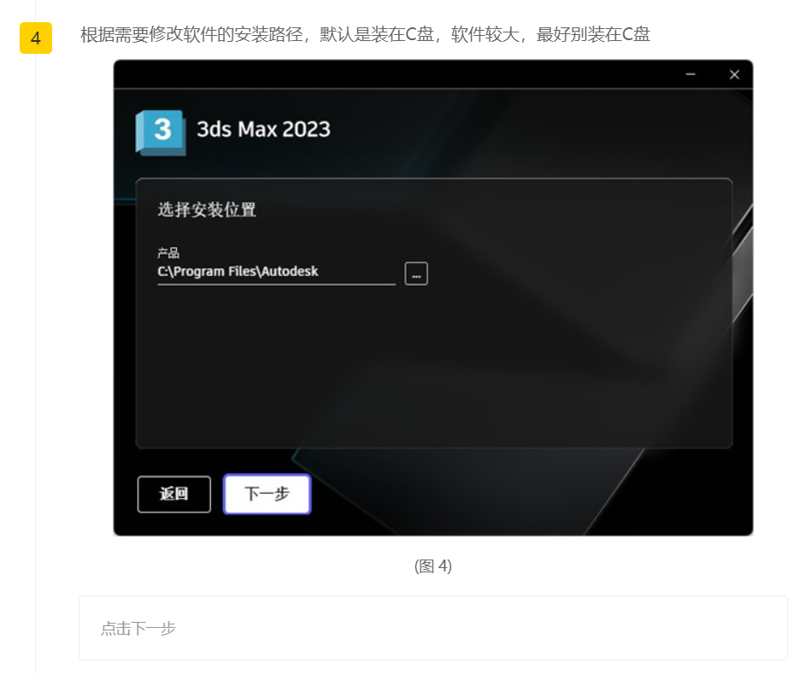Click the yellow step 4 badge
This screenshot has height=674, width=805.
tap(36, 38)
